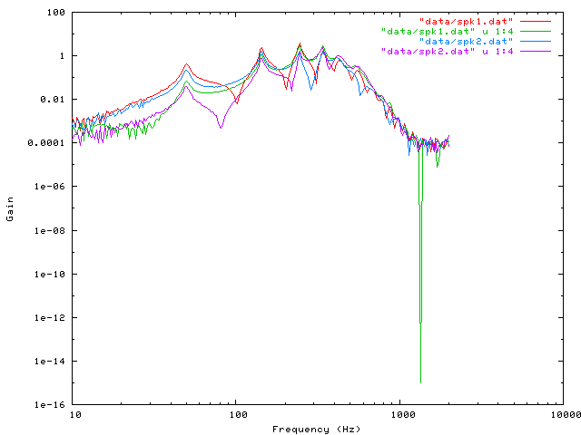Image resolution: width=581 pixels, height=435 pixels.
Task: Click the y-axis label "1e-06"
Action: (50, 187)
